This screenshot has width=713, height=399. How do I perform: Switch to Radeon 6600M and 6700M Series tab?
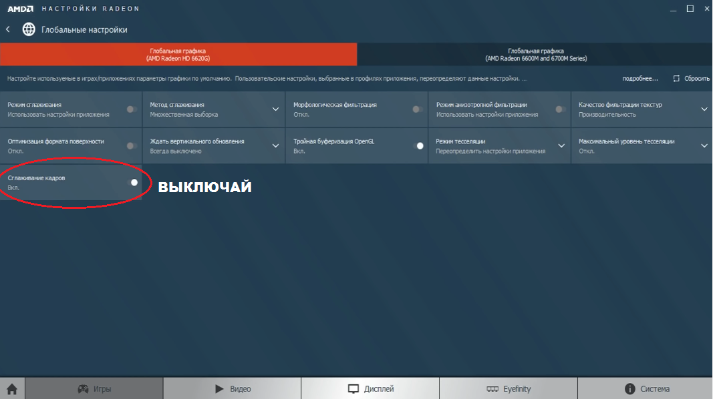click(x=535, y=55)
